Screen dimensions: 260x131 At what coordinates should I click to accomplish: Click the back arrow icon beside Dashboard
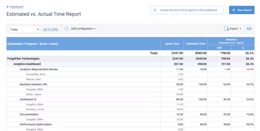(8, 7)
